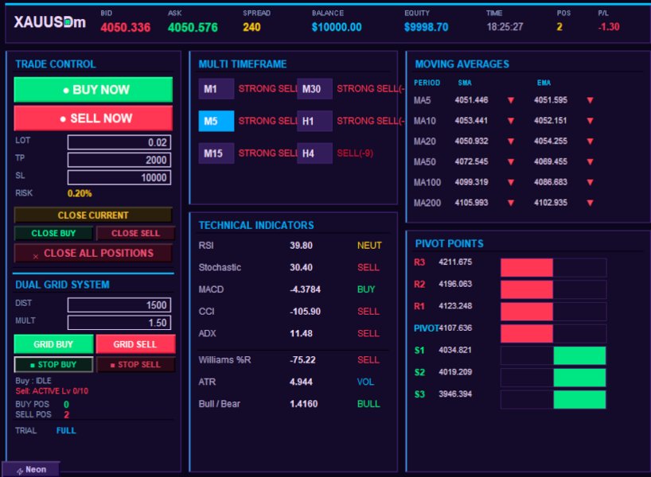This screenshot has width=651, height=477.
Task: Select the M30 timeframe
Action: pos(314,89)
